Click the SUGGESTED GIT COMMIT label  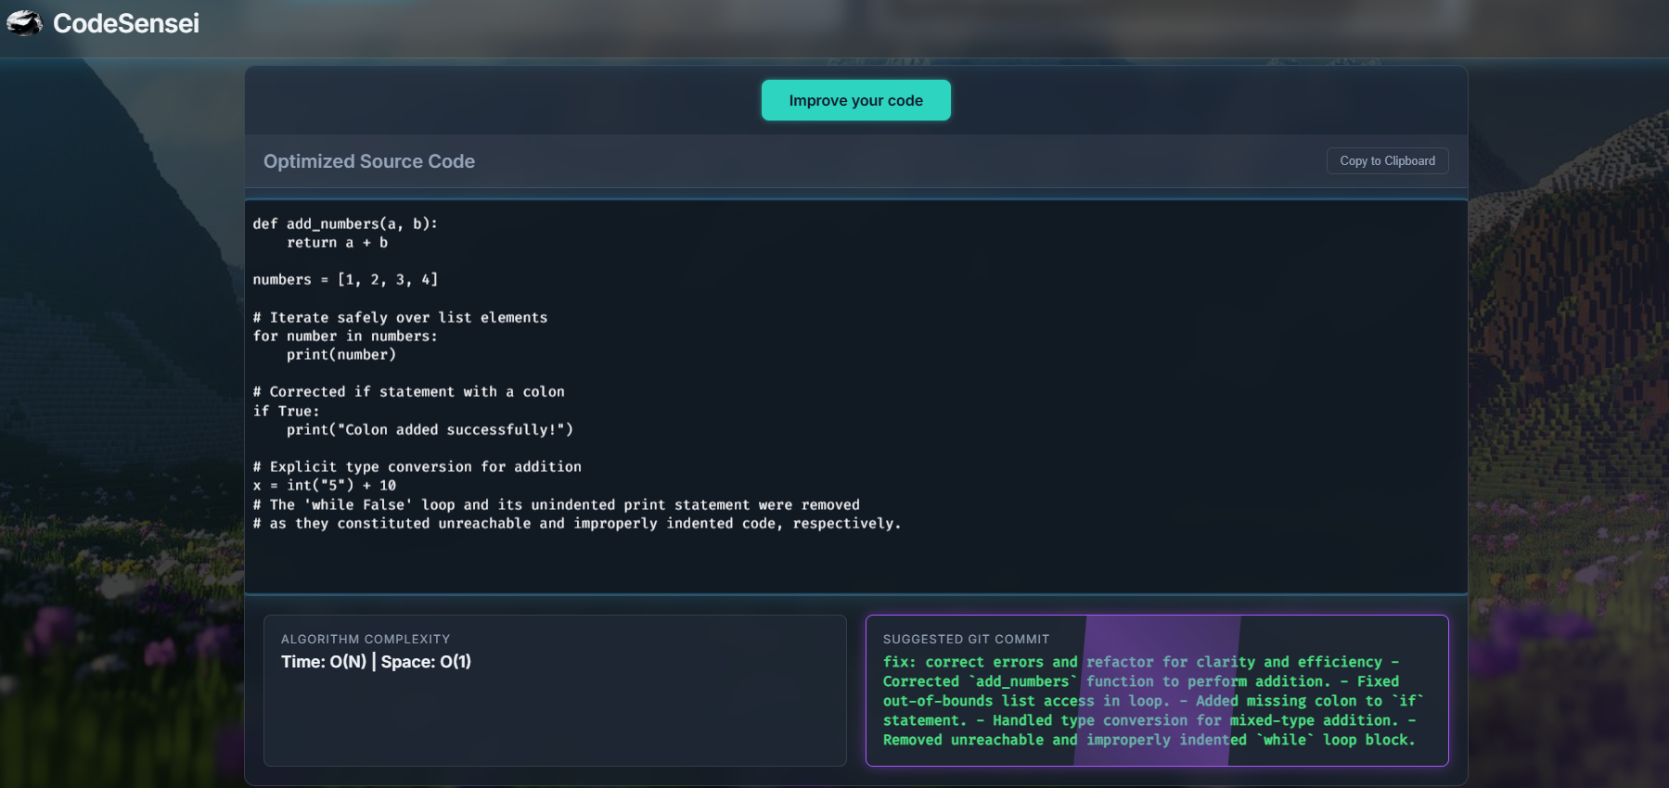point(966,639)
